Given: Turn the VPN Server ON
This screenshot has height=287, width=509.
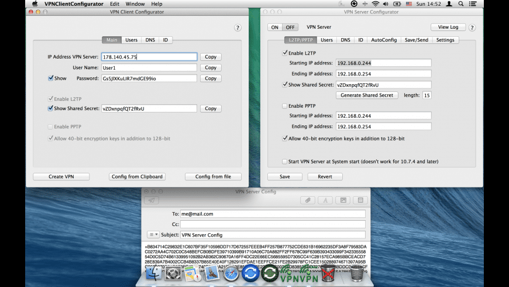Looking at the screenshot, I should coord(275,28).
